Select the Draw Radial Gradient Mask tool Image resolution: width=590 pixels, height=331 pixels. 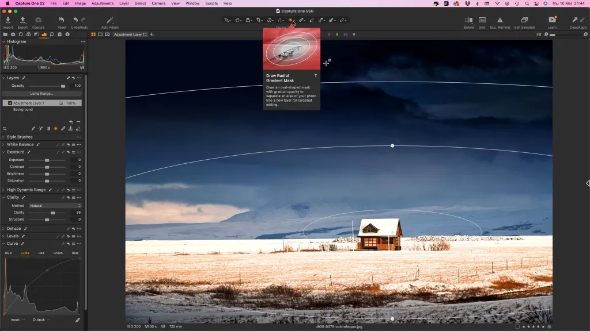291,20
